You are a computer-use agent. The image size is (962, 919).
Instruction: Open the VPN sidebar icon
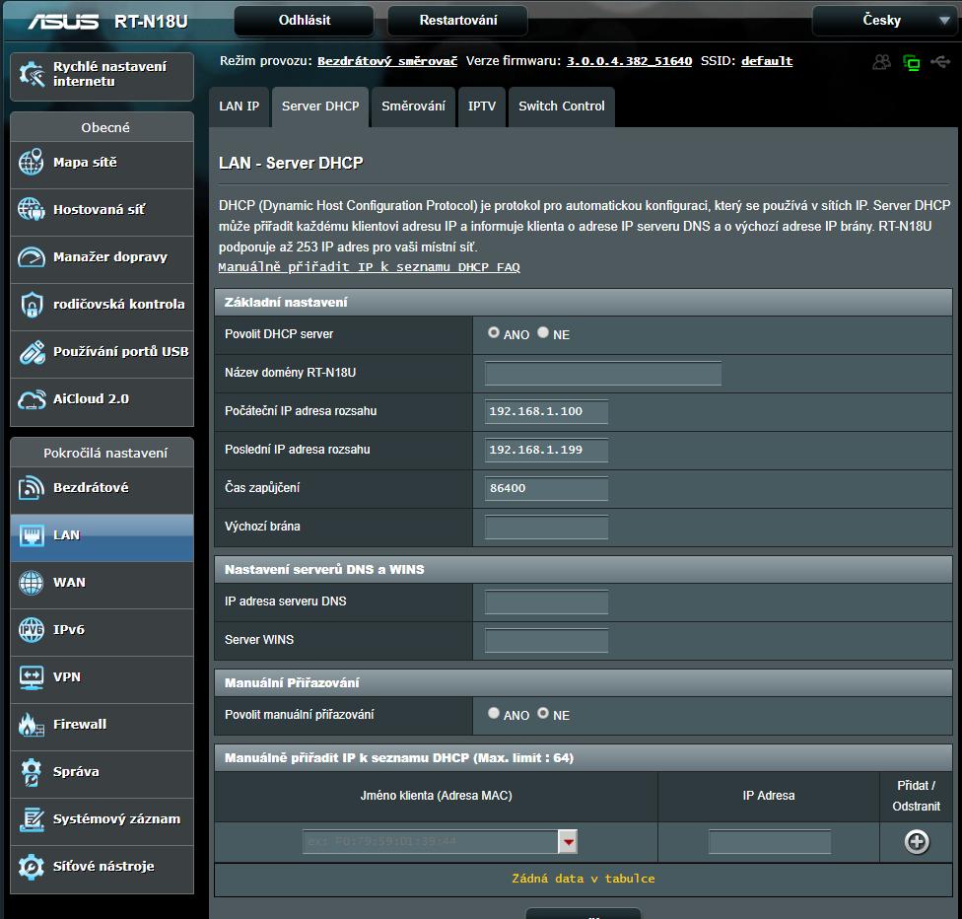click(32, 677)
